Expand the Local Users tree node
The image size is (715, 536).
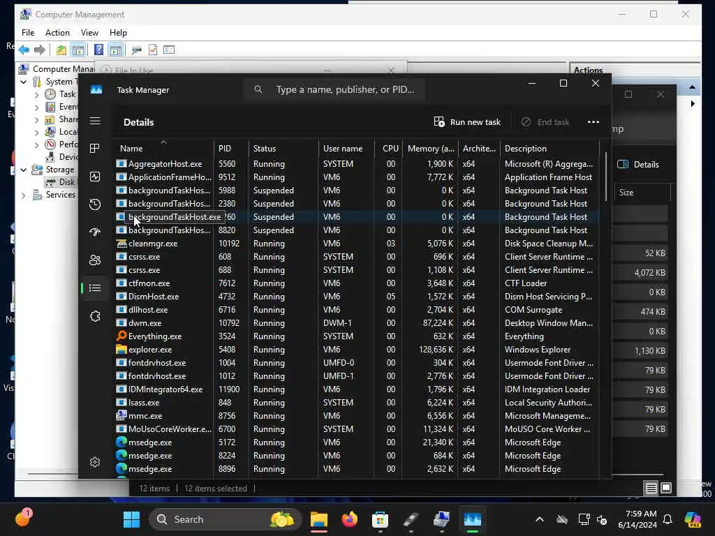pos(36,132)
